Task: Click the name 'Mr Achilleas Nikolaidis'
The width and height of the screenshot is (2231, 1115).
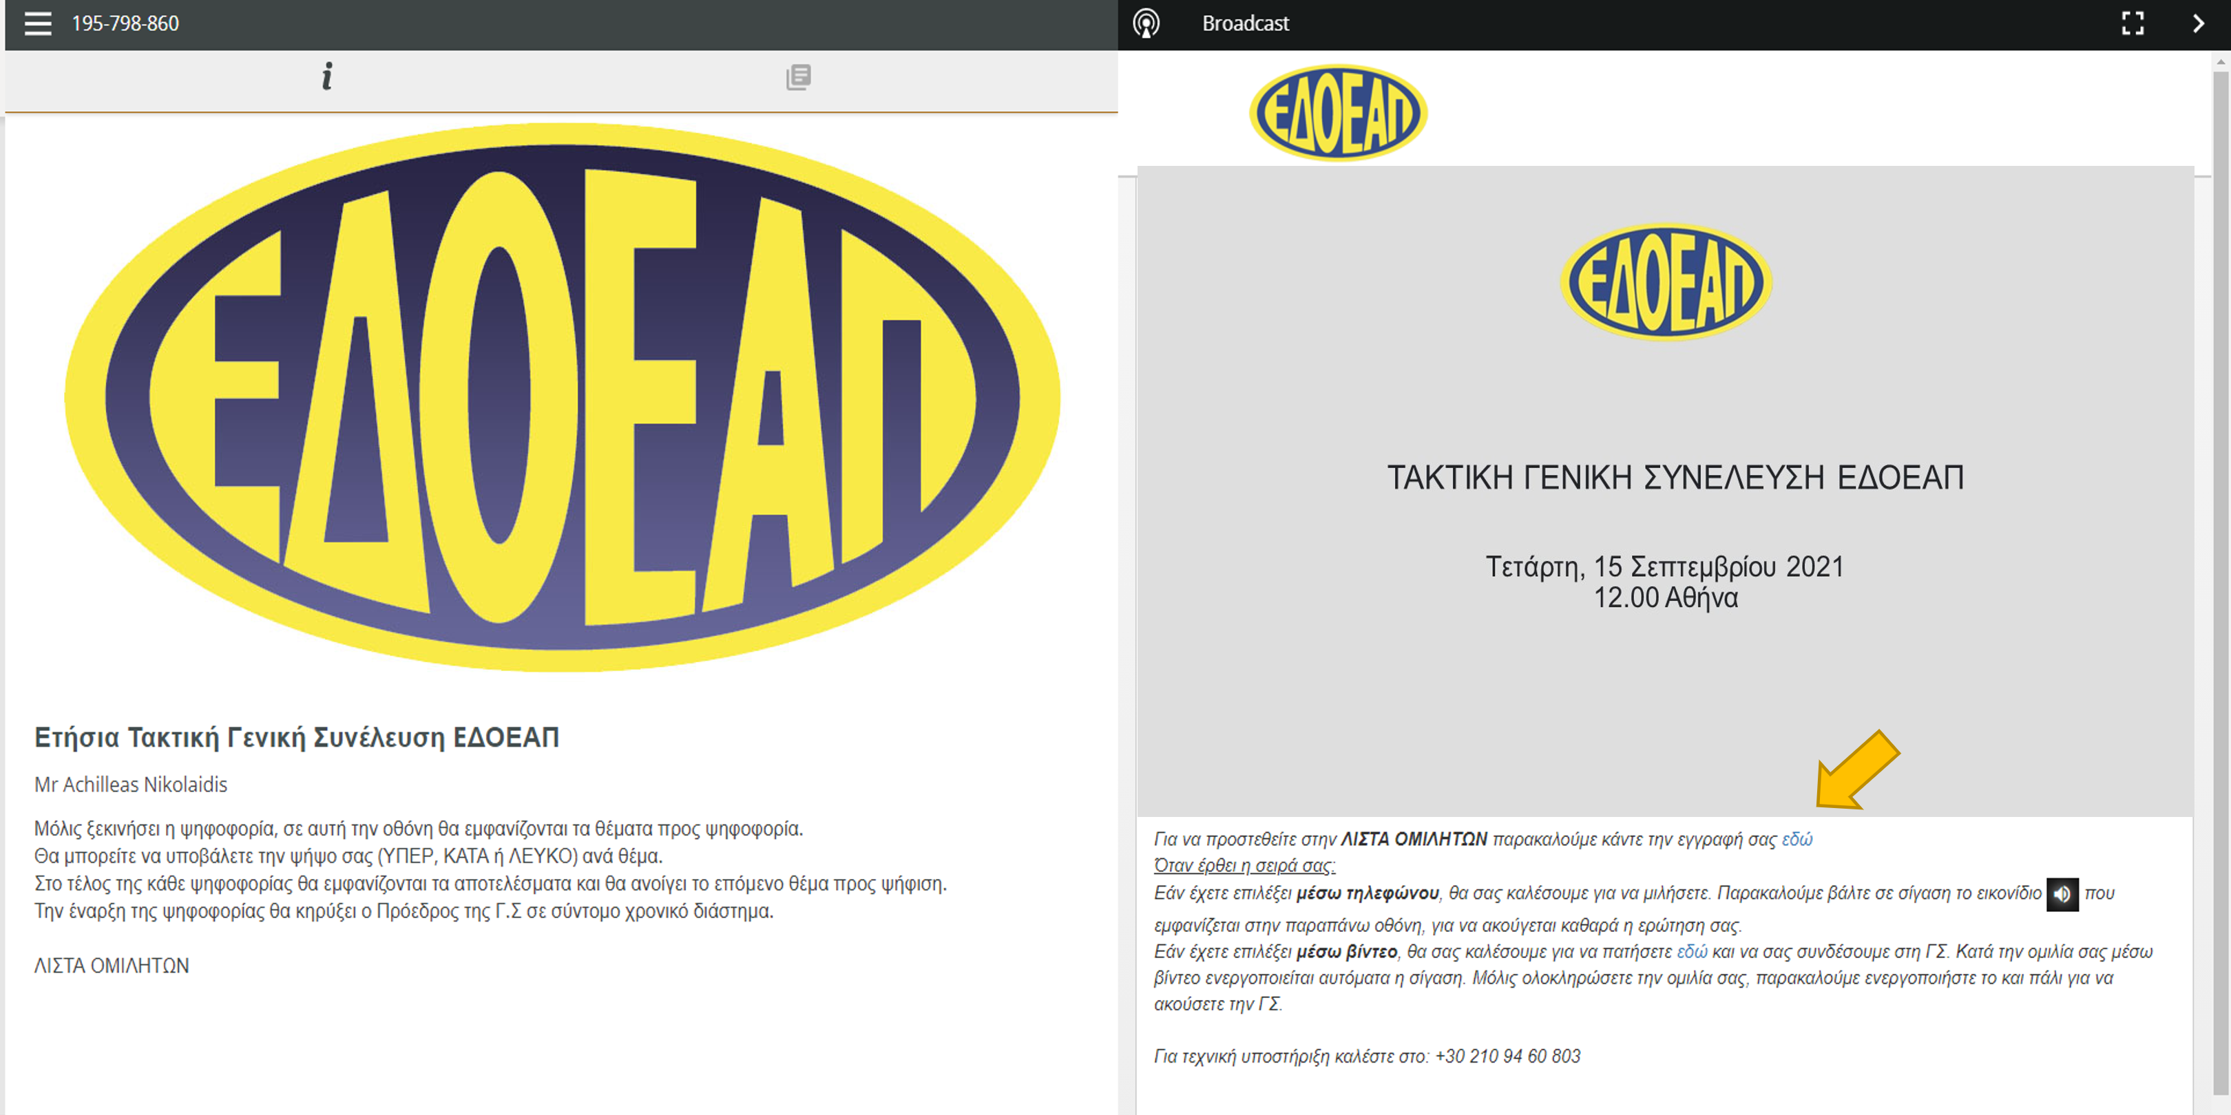Action: [x=131, y=785]
